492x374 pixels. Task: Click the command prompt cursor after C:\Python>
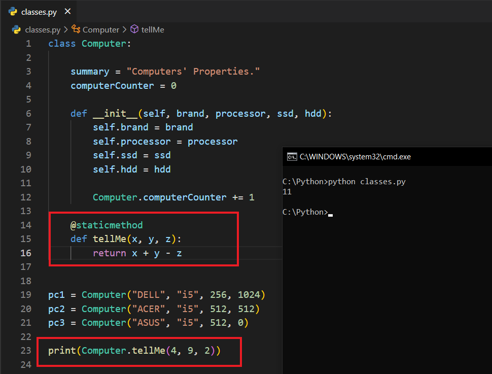click(330, 213)
